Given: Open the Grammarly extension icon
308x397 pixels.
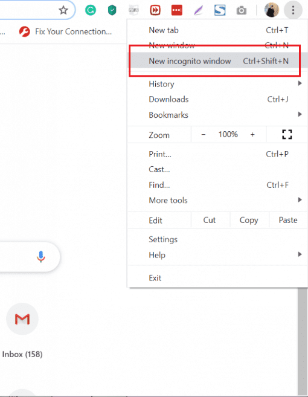Looking at the screenshot, I should pos(91,10).
